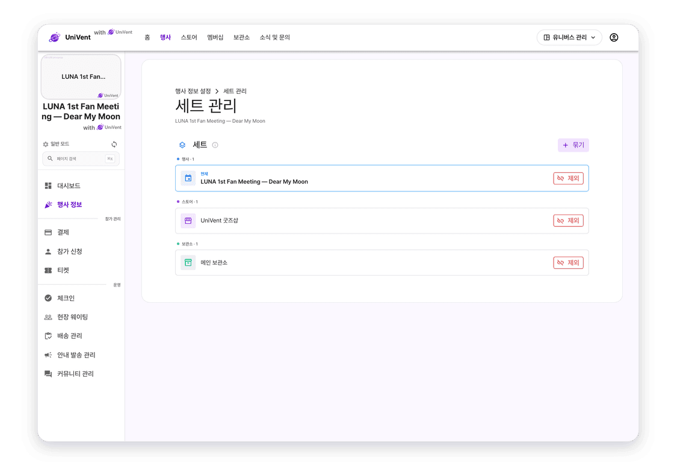Click the LUNA 1st Fan event thumbnail
This screenshot has height=467, width=680.
coord(81,77)
